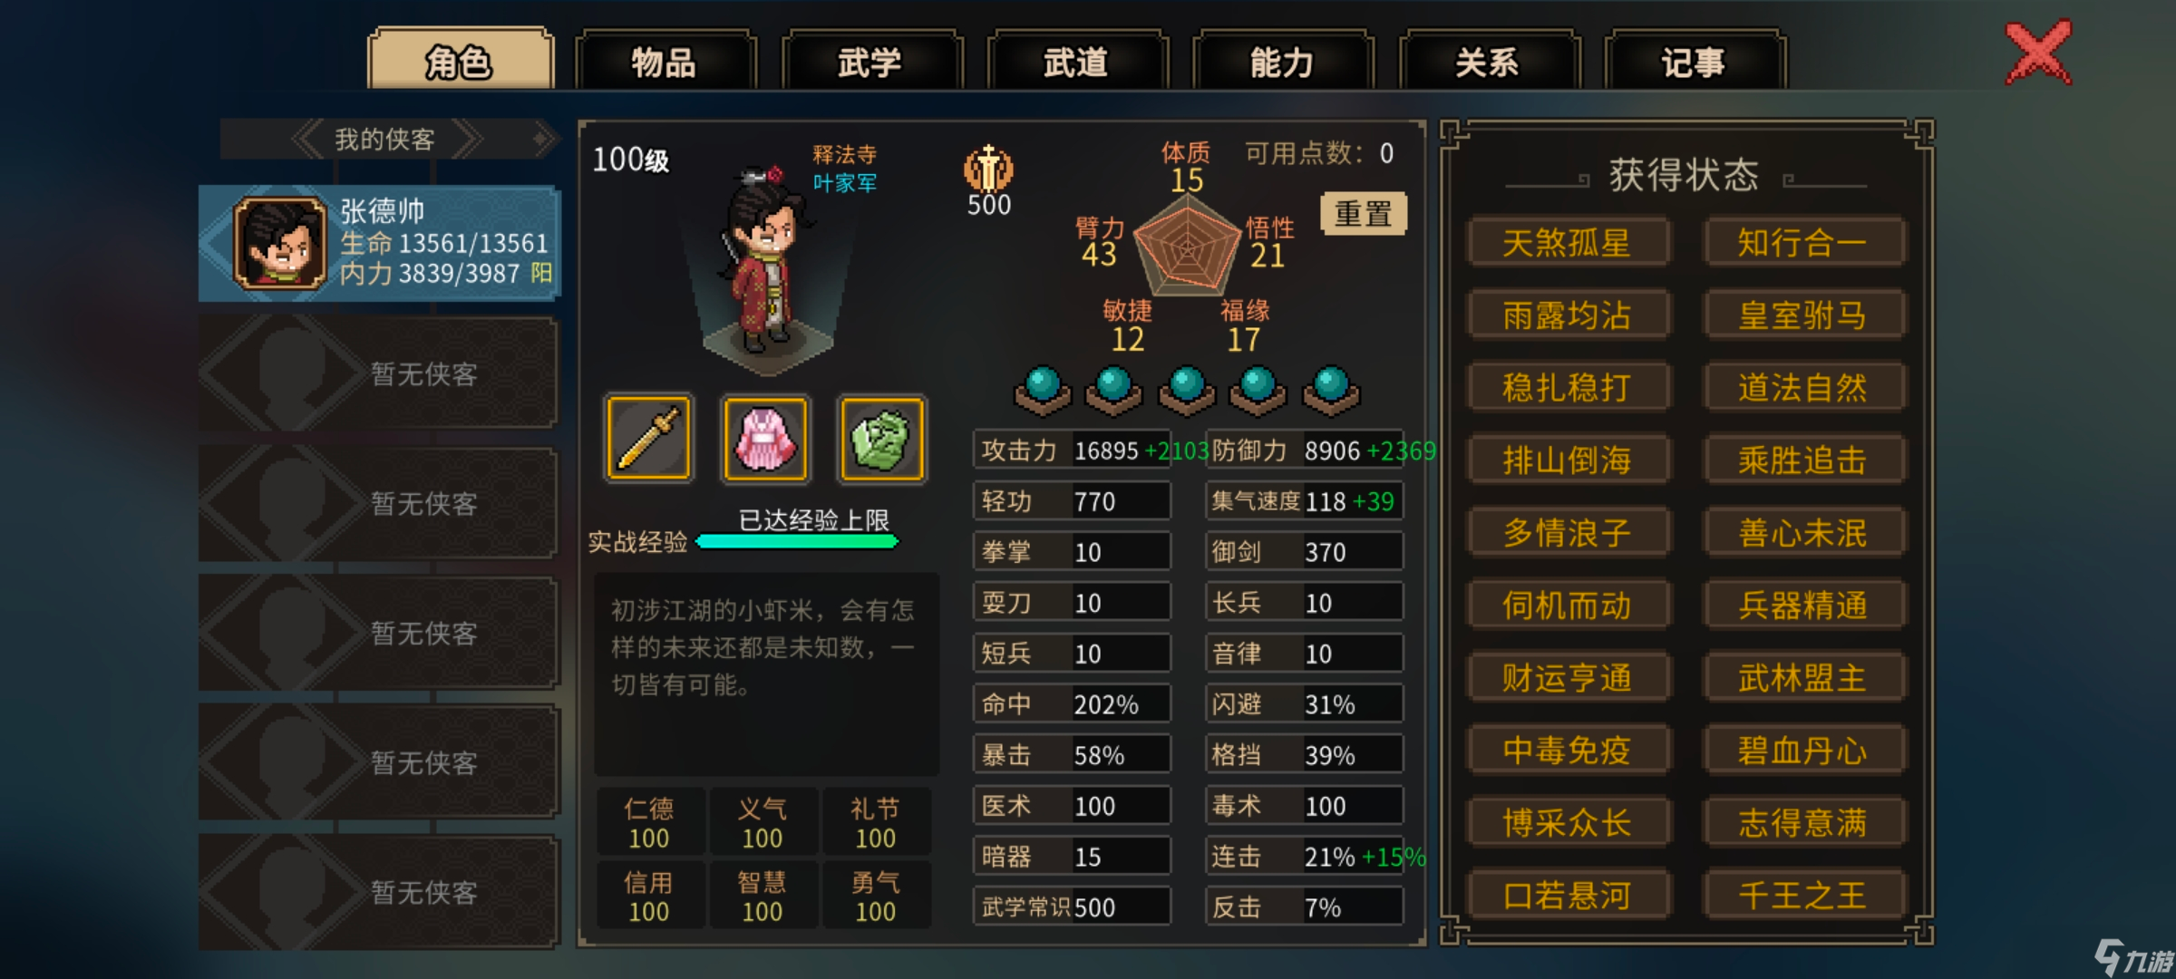The width and height of the screenshot is (2176, 979).
Task: Switch to the 关系 tab
Action: coord(1489,62)
